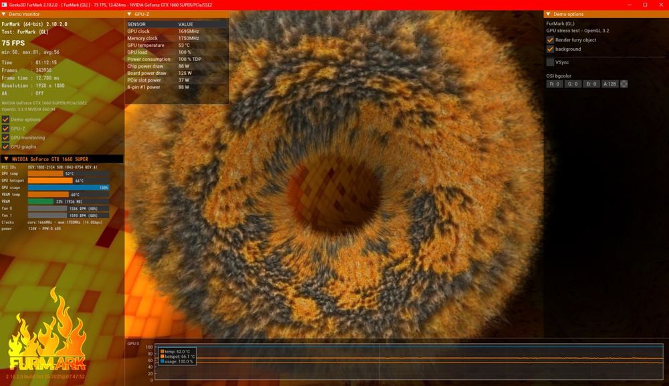Disable the background checkbox
669x386 pixels.
click(x=550, y=49)
